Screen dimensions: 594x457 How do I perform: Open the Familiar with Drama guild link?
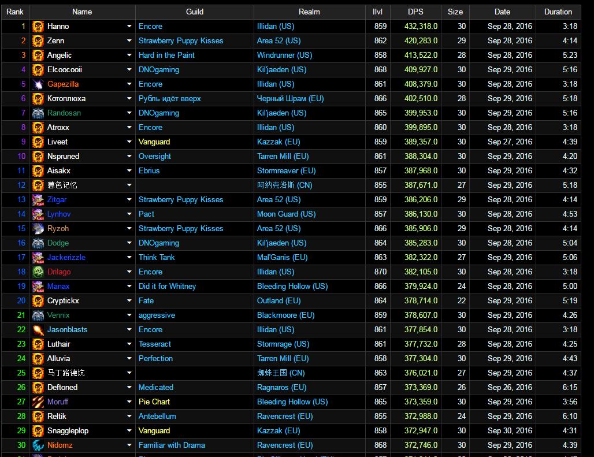click(x=172, y=445)
